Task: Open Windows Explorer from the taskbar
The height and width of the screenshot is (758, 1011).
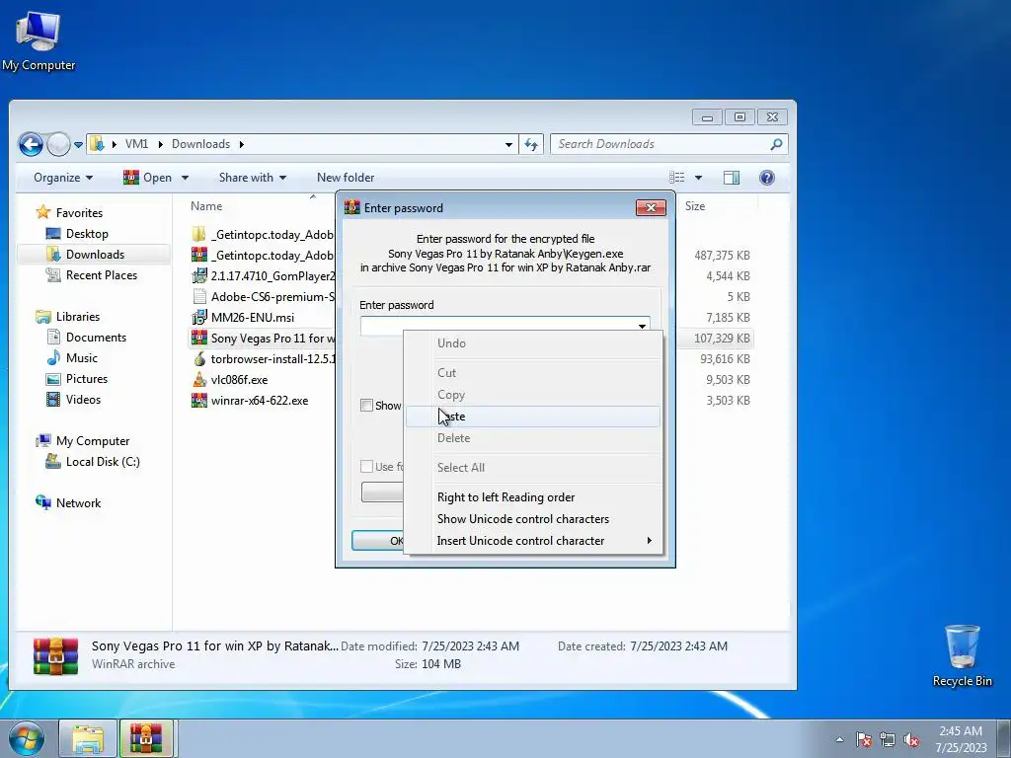Action: point(88,738)
